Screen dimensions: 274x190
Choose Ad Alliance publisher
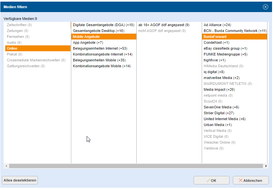(217, 25)
